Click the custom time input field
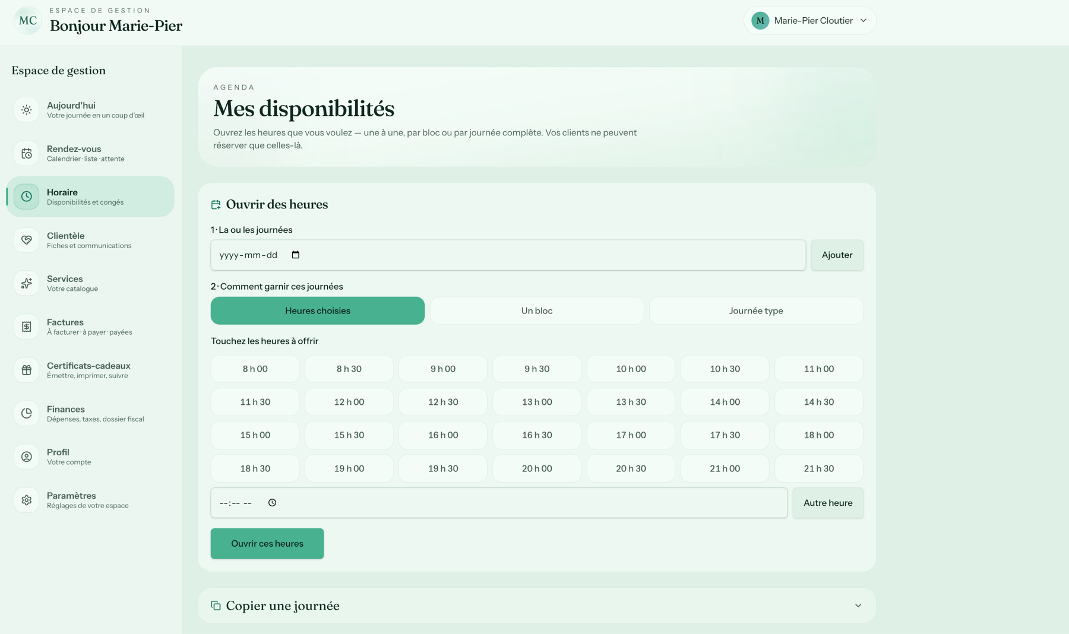This screenshot has width=1069, height=634. [x=499, y=503]
